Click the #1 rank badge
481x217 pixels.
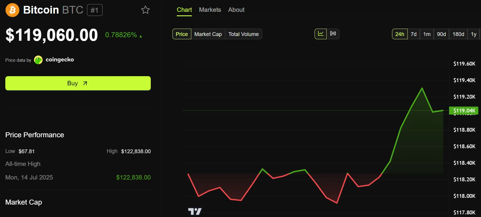click(95, 10)
